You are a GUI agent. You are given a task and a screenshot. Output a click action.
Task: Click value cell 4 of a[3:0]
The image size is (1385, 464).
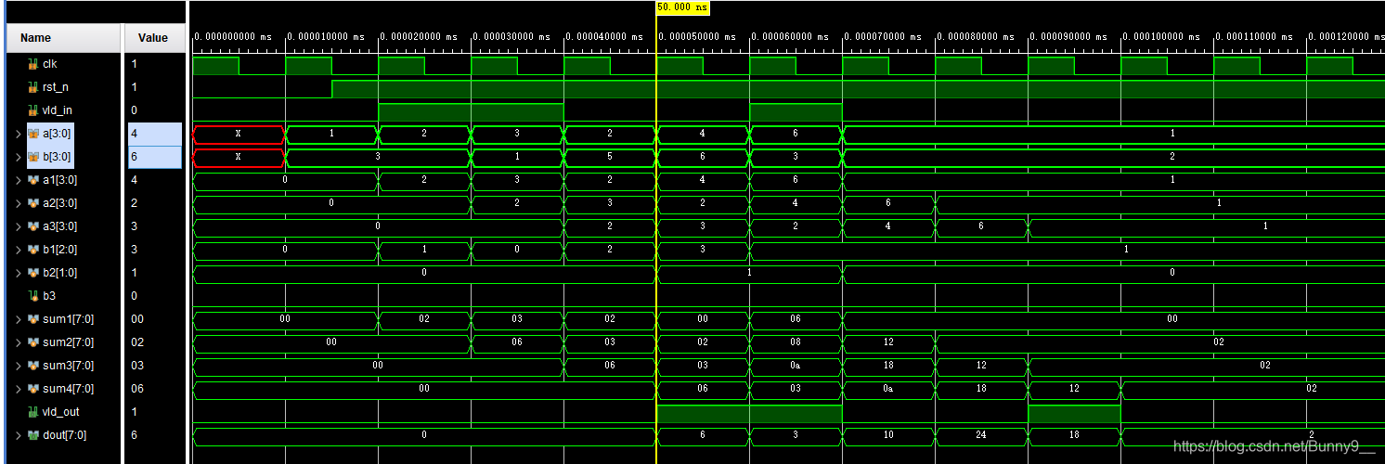click(x=154, y=134)
